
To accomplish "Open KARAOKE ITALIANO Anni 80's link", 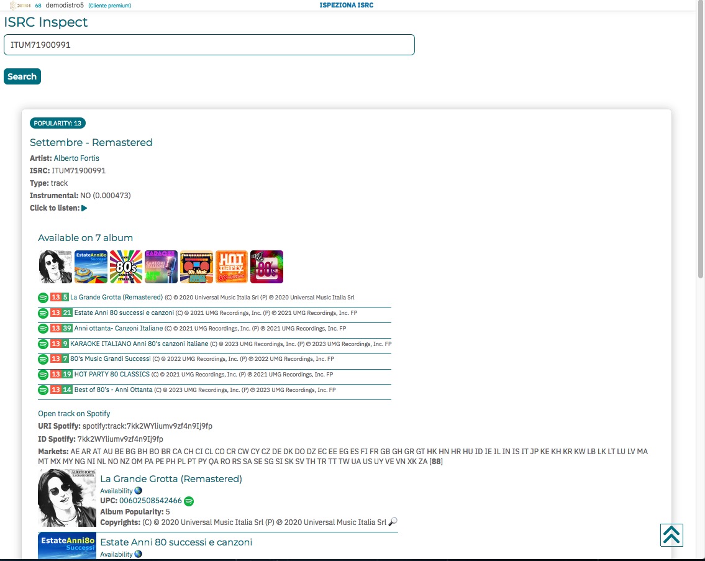I will 139,344.
